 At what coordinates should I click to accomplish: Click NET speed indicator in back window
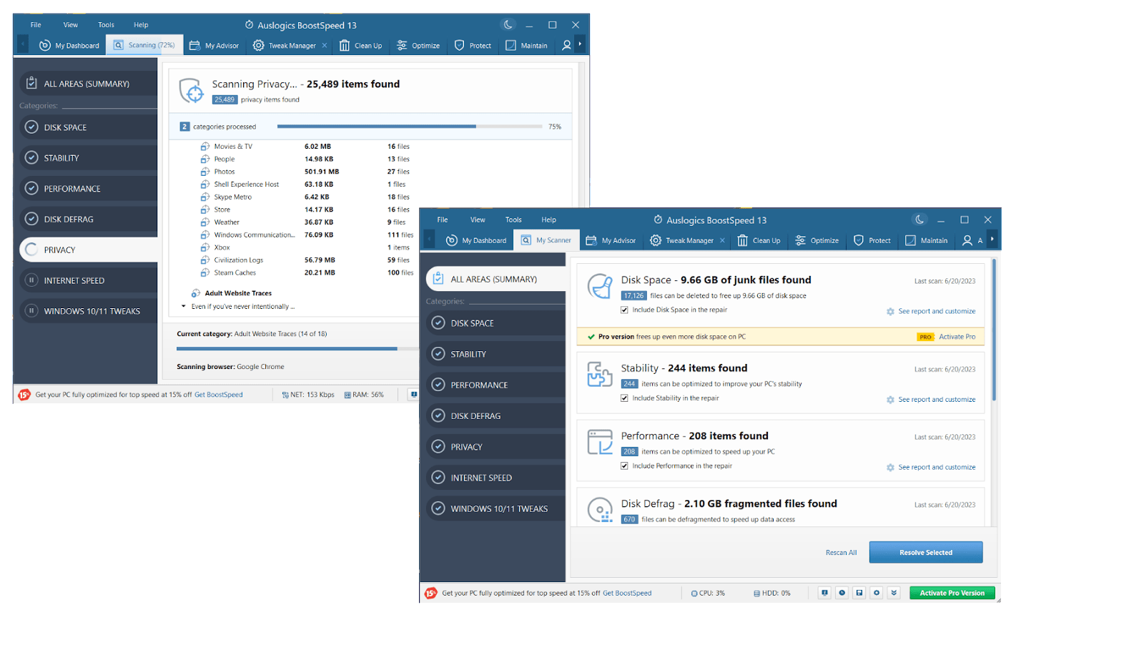click(308, 395)
